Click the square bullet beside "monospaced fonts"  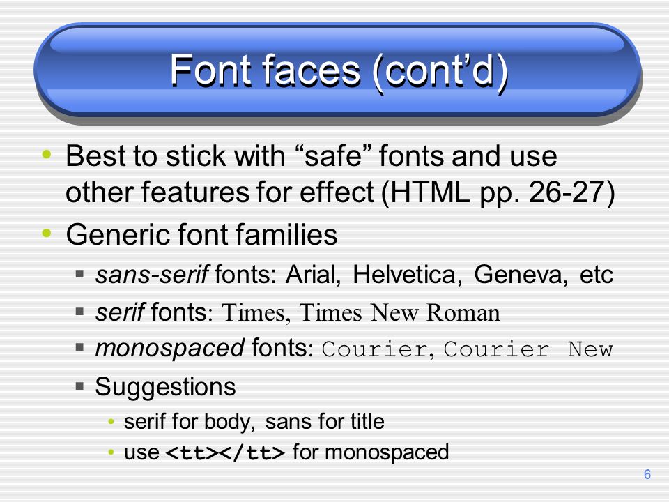click(79, 347)
